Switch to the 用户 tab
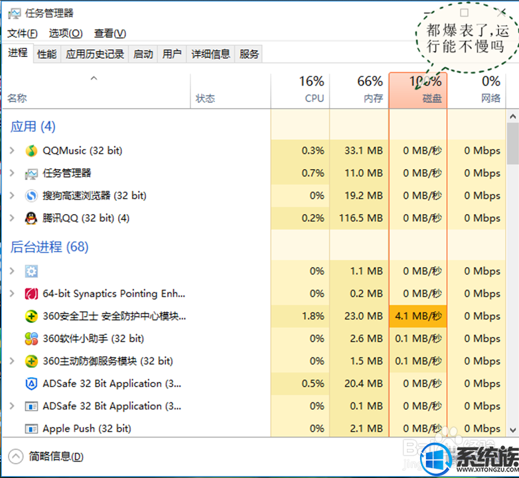Viewport: 519px width, 478px height. (172, 54)
